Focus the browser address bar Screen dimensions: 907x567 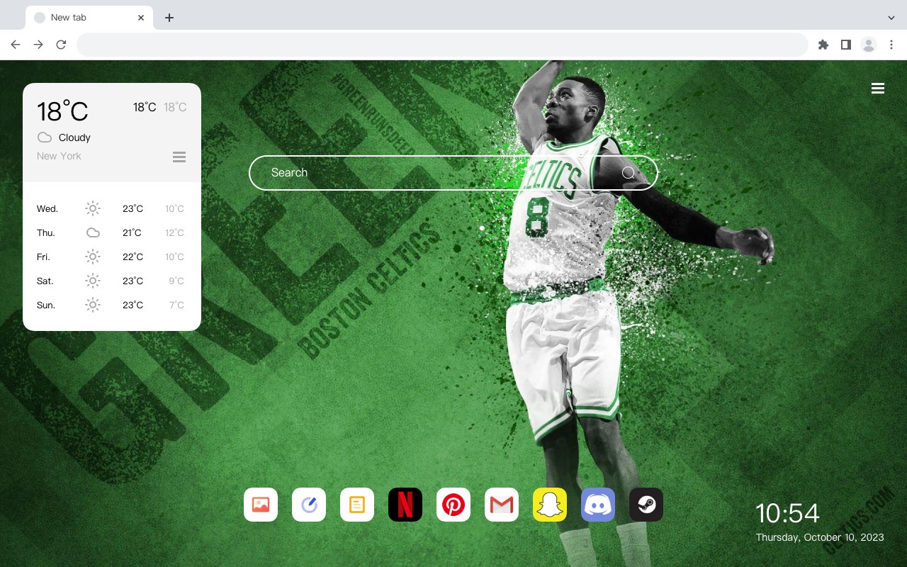(x=442, y=45)
